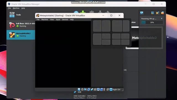Image resolution: width=177 pixels, height=100 pixels.
Task: Click the yellow keep-finished-progress icon in notification panel
Action: 157,13
